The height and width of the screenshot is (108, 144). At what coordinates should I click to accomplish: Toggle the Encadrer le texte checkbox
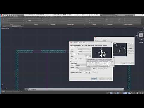pos(71,61)
